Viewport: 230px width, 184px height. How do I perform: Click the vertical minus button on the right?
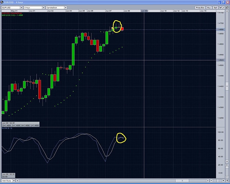(x=227, y=177)
